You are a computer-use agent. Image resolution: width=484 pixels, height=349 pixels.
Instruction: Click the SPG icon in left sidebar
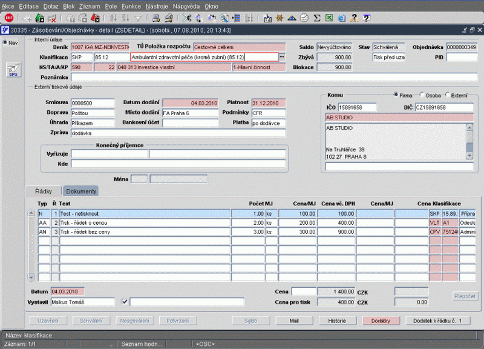pos(13,70)
